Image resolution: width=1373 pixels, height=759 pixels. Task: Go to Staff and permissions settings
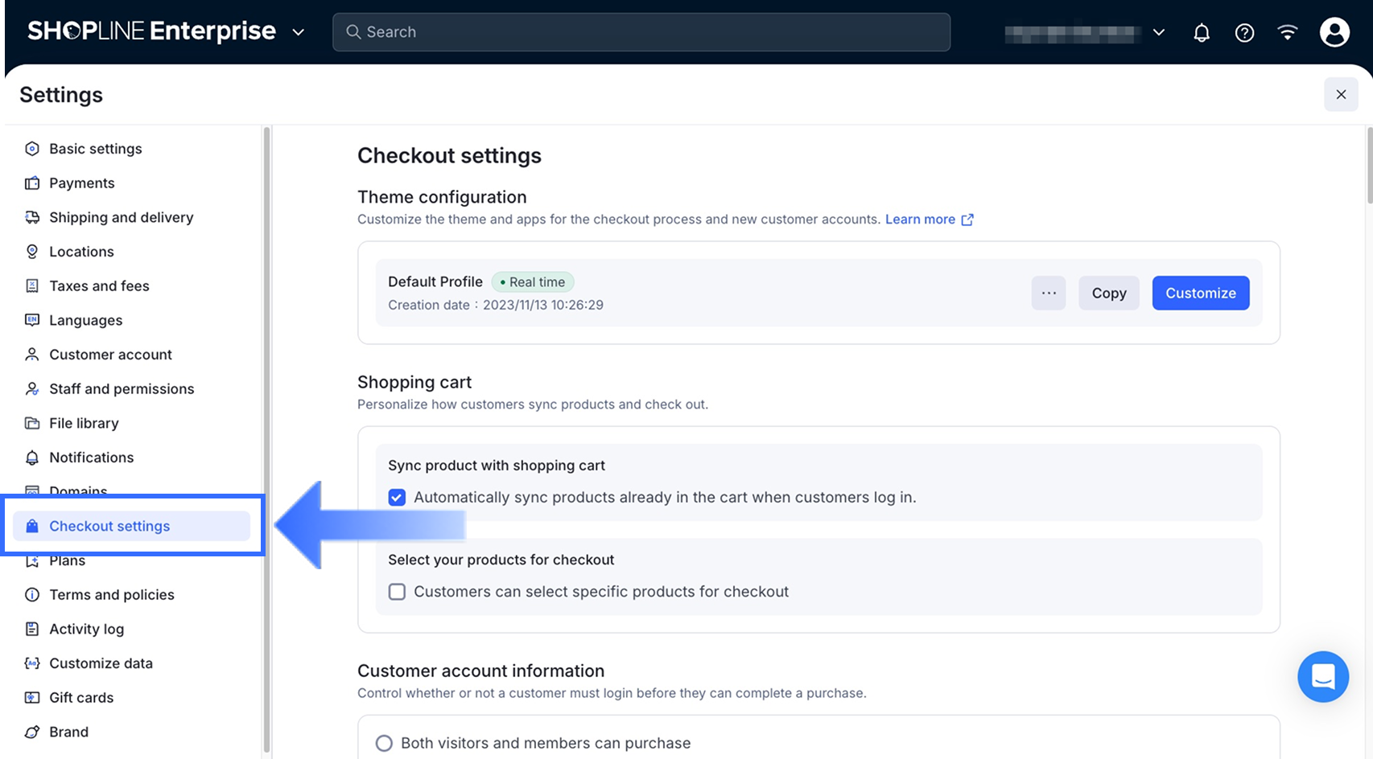pos(122,389)
